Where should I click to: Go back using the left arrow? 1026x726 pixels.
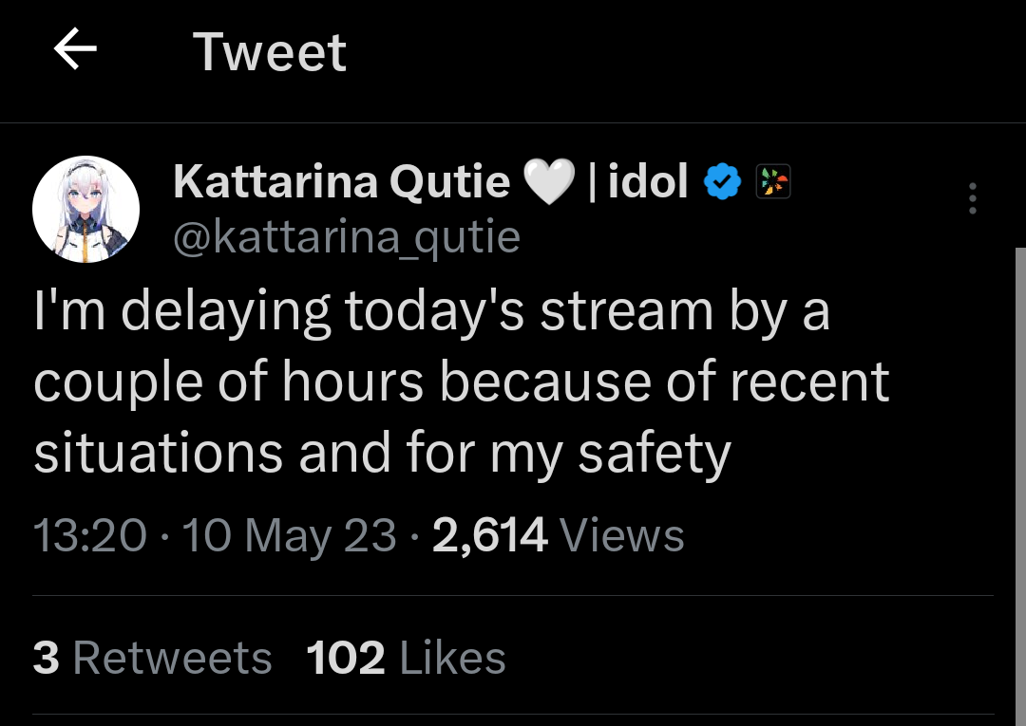pyautogui.click(x=76, y=51)
